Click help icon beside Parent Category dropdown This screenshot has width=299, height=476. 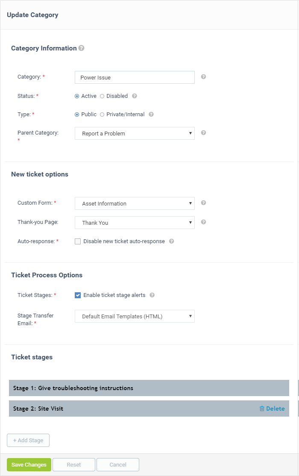pyautogui.click(x=203, y=132)
